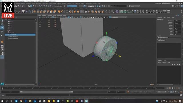This screenshot has width=183, height=103.
Task: Click the second green UV shelf icon
Action: 125,11
